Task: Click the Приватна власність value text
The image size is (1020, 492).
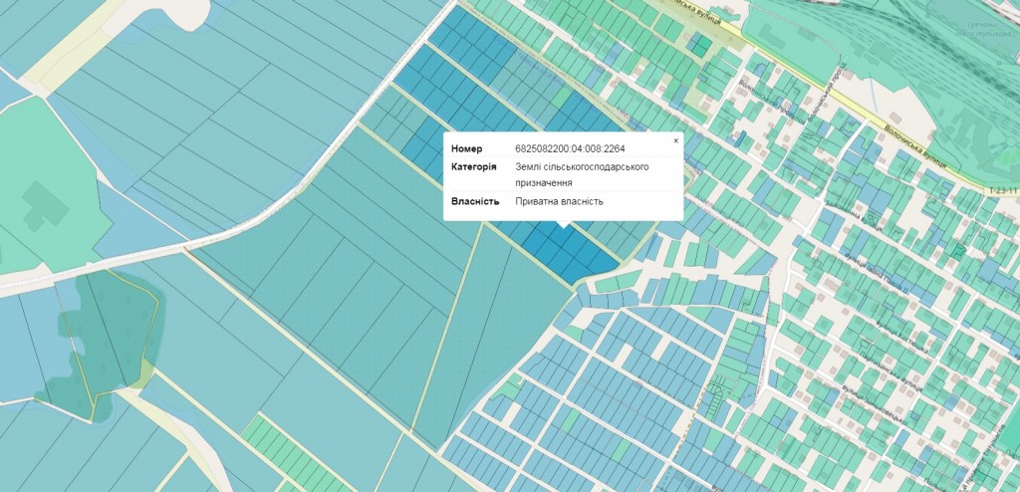Action: (x=559, y=201)
